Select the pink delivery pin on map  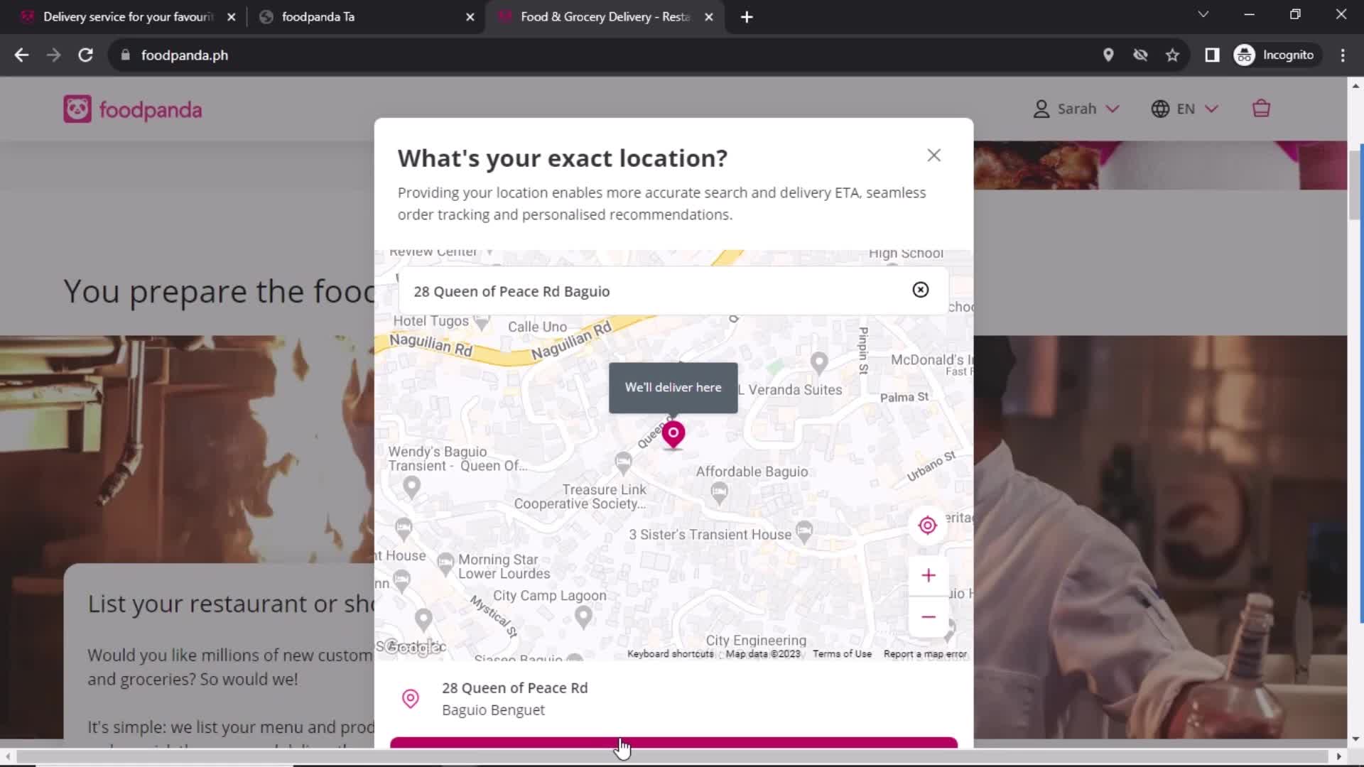click(x=673, y=434)
